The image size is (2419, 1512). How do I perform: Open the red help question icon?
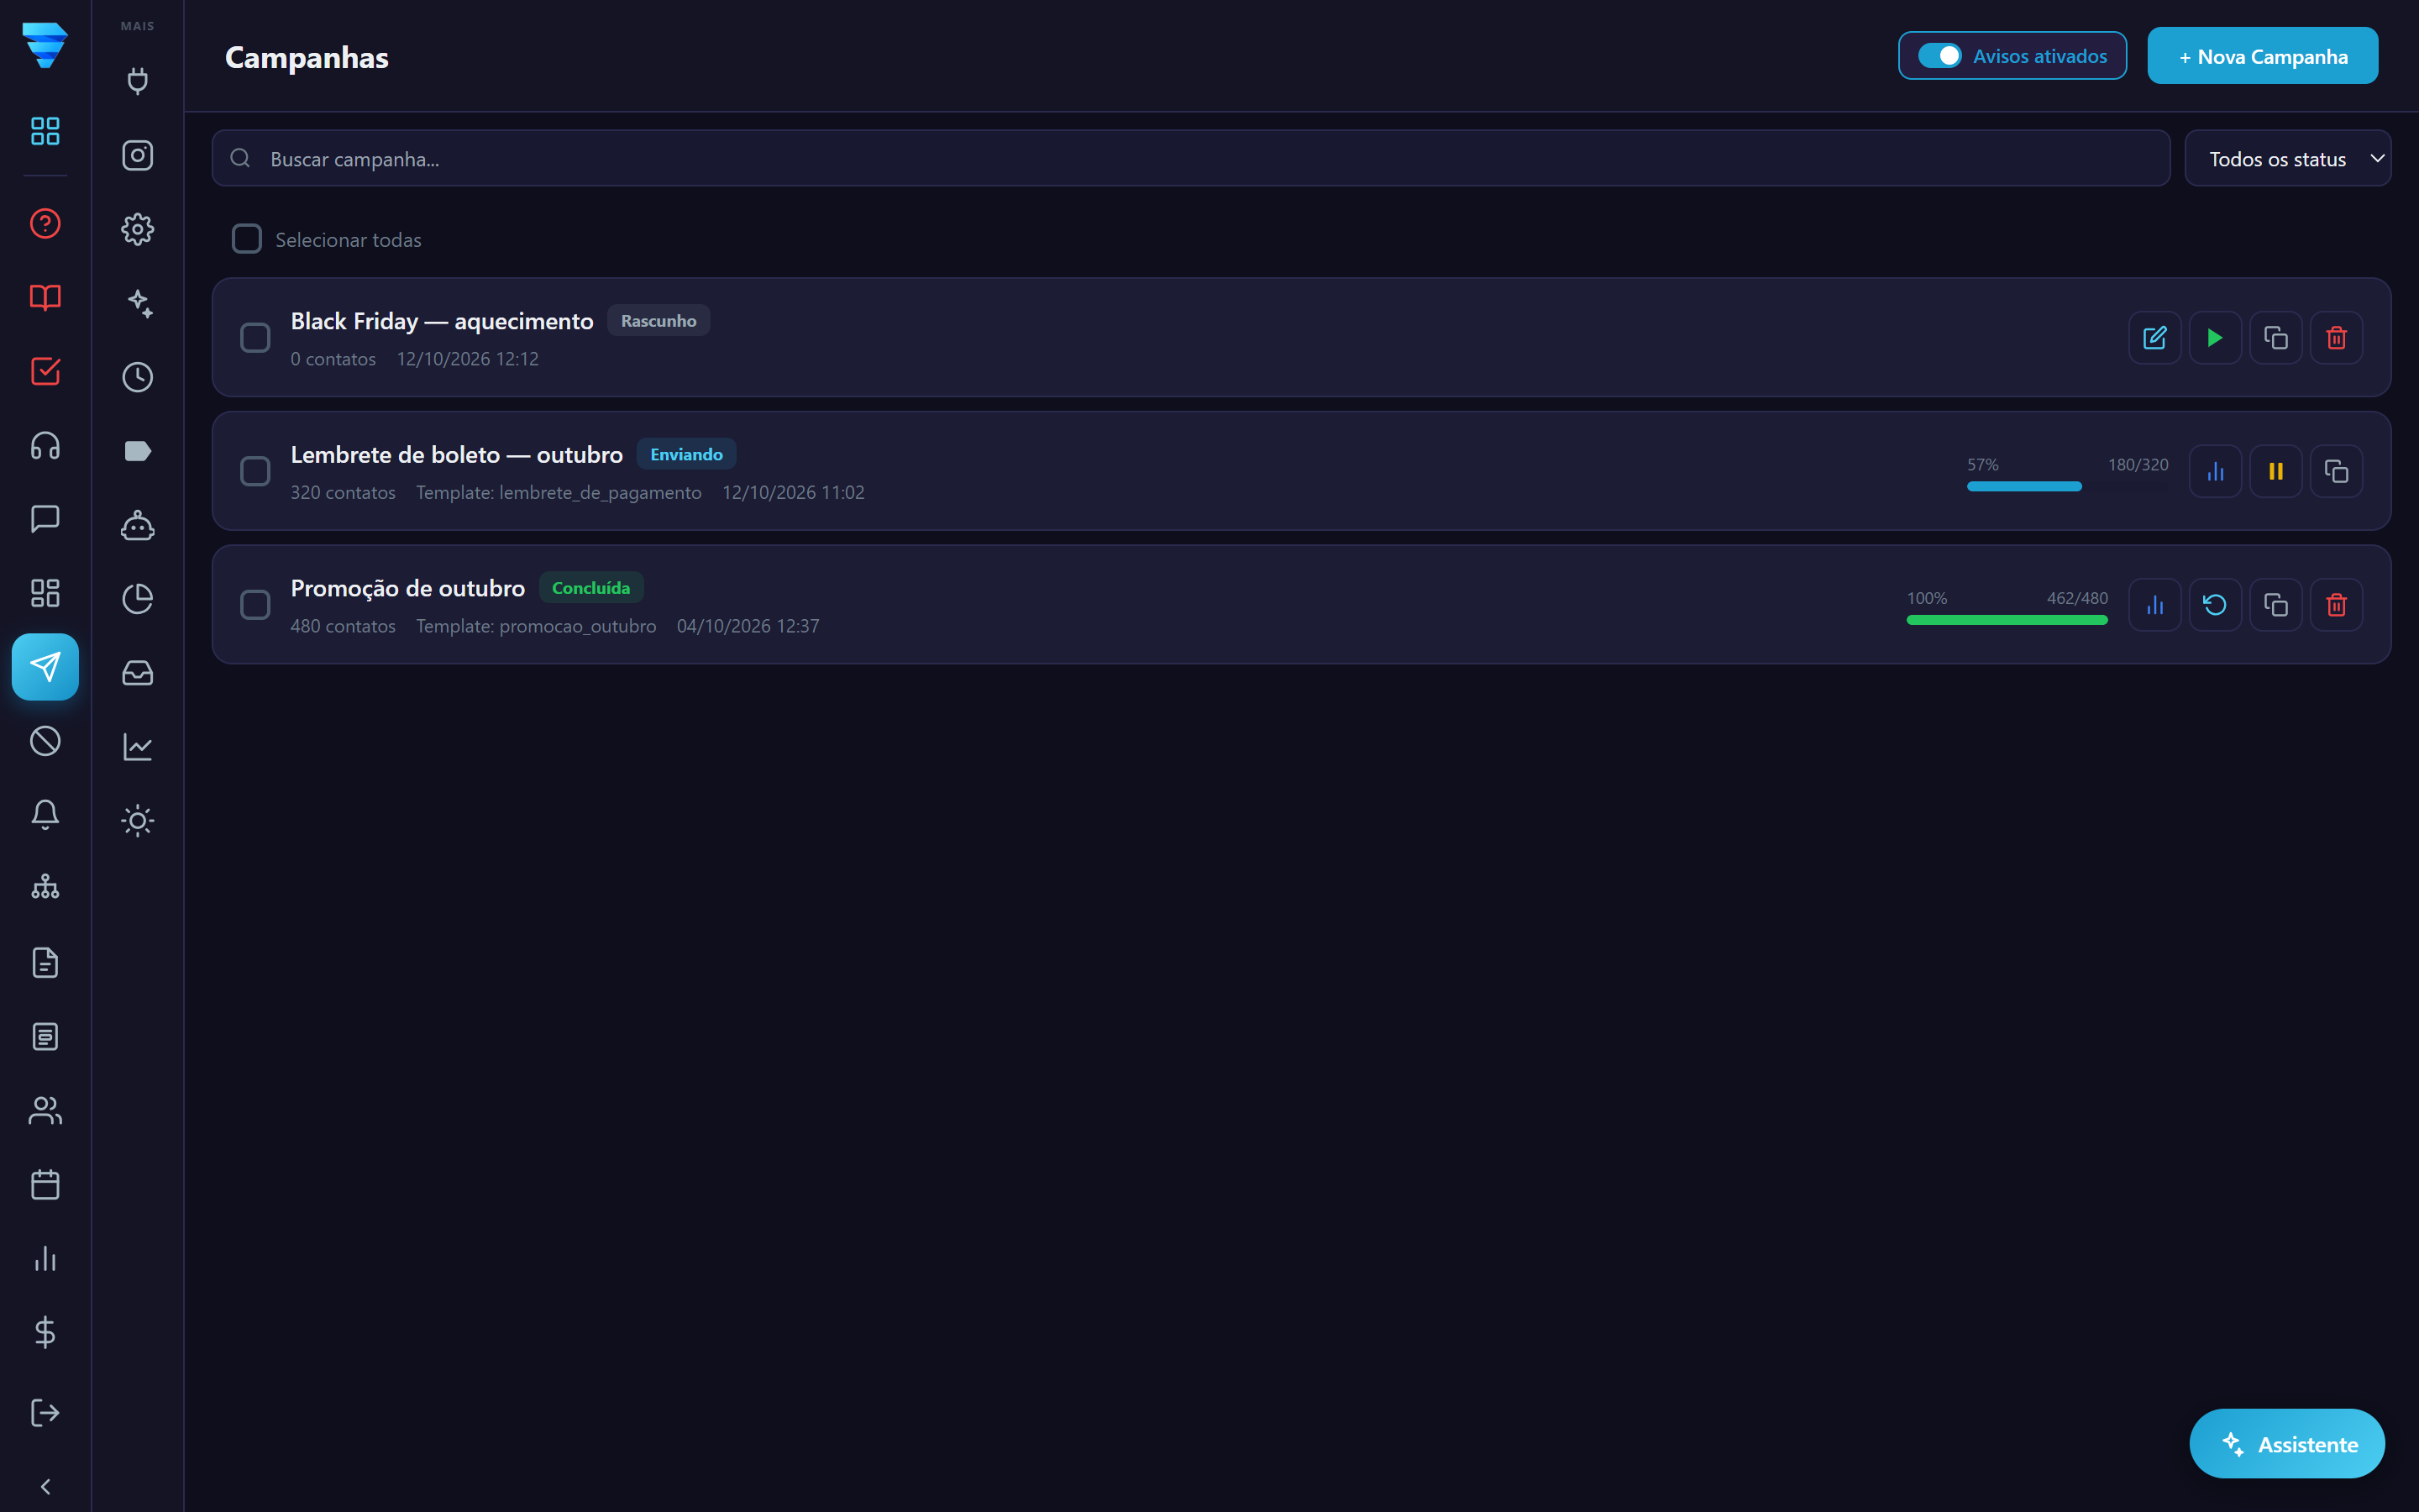click(45, 223)
